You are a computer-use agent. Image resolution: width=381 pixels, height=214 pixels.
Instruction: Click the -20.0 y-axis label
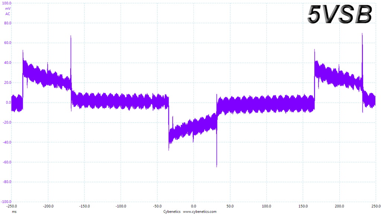[7, 122]
